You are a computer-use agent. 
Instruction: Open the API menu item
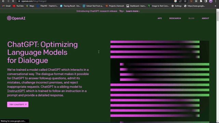(160, 18)
